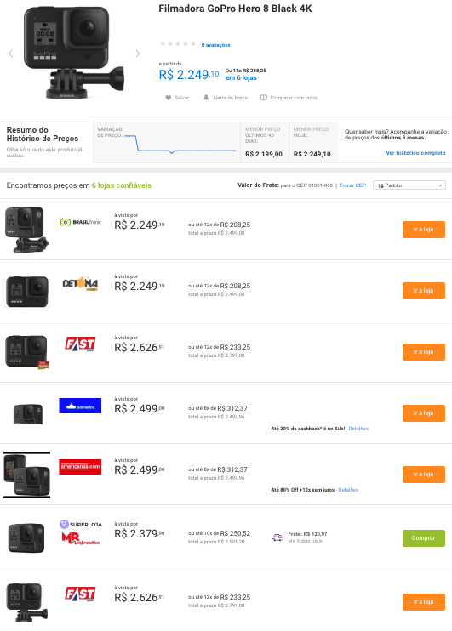
Task: Show next product image arrow
Action: [137, 53]
